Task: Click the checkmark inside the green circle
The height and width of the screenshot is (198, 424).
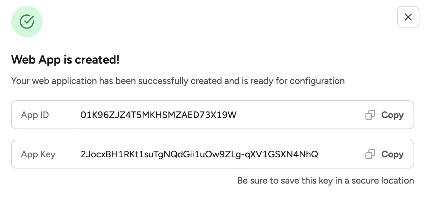Action: point(27,21)
